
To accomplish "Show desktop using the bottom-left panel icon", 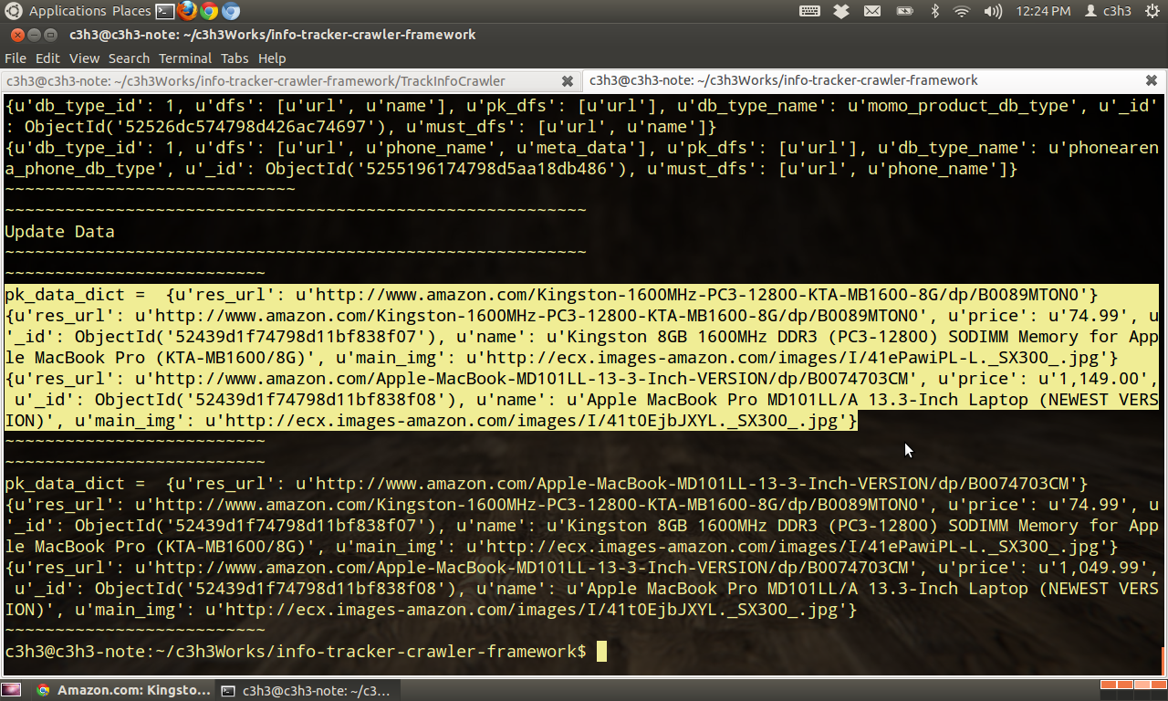I will pos(11,690).
